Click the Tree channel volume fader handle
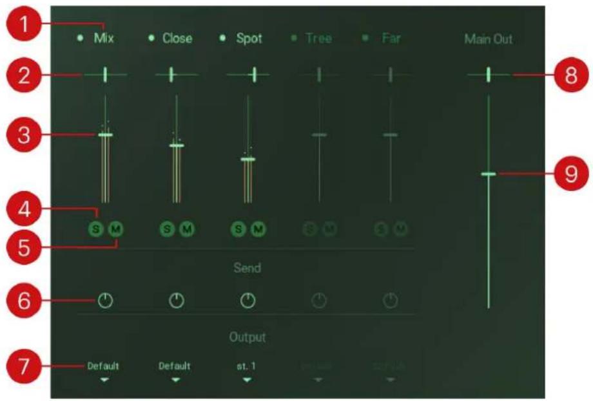593x401 pixels. tap(319, 135)
